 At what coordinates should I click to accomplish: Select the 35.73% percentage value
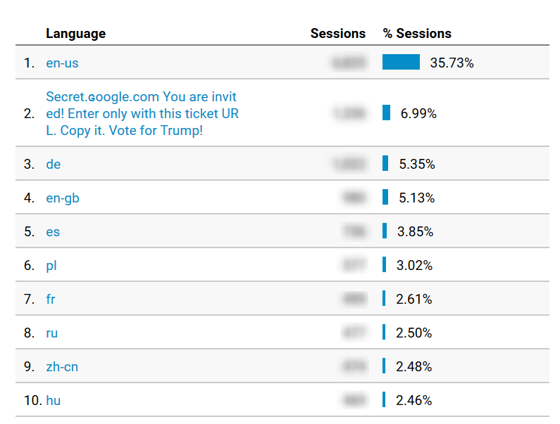point(452,63)
